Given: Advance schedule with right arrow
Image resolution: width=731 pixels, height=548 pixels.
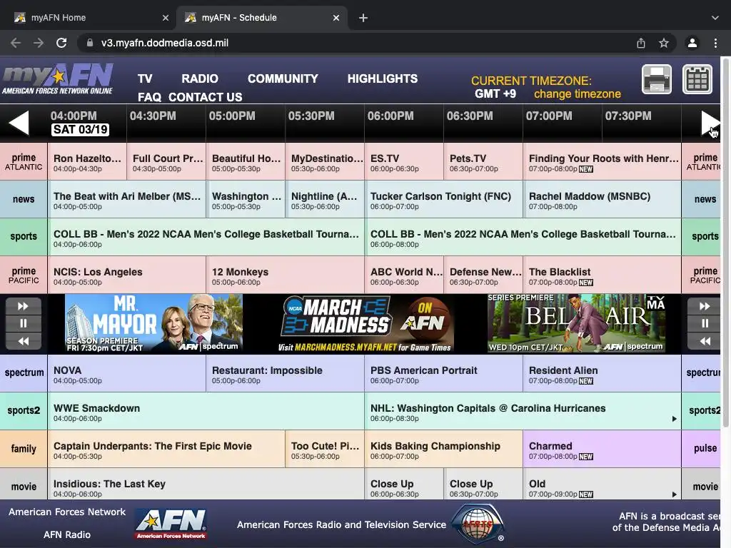Looking at the screenshot, I should click(710, 123).
